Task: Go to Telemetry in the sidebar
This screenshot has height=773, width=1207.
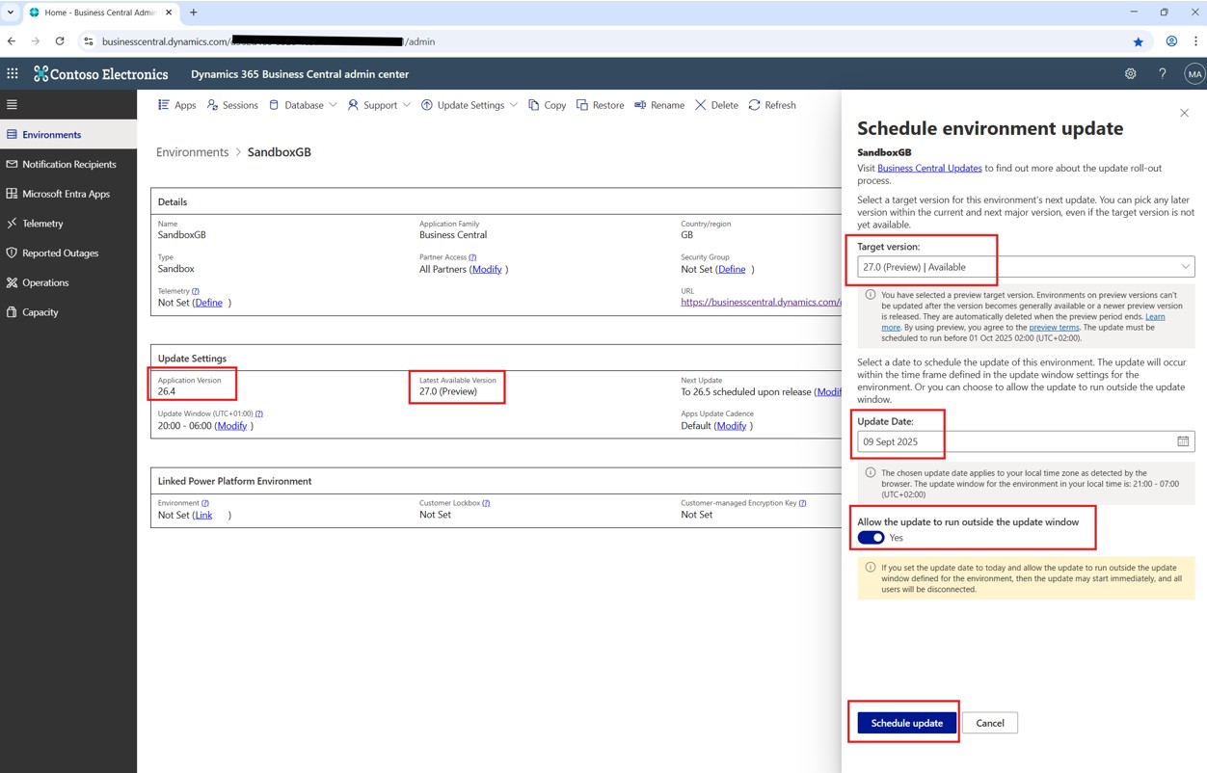Action: tap(42, 224)
